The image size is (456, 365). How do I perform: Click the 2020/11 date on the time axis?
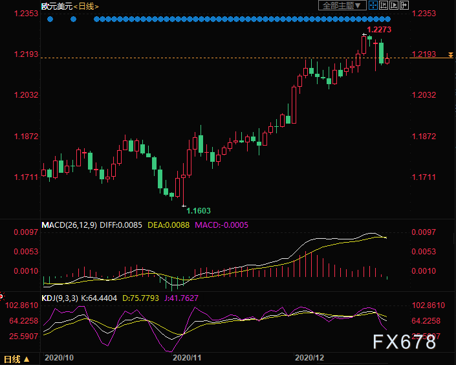186,357
